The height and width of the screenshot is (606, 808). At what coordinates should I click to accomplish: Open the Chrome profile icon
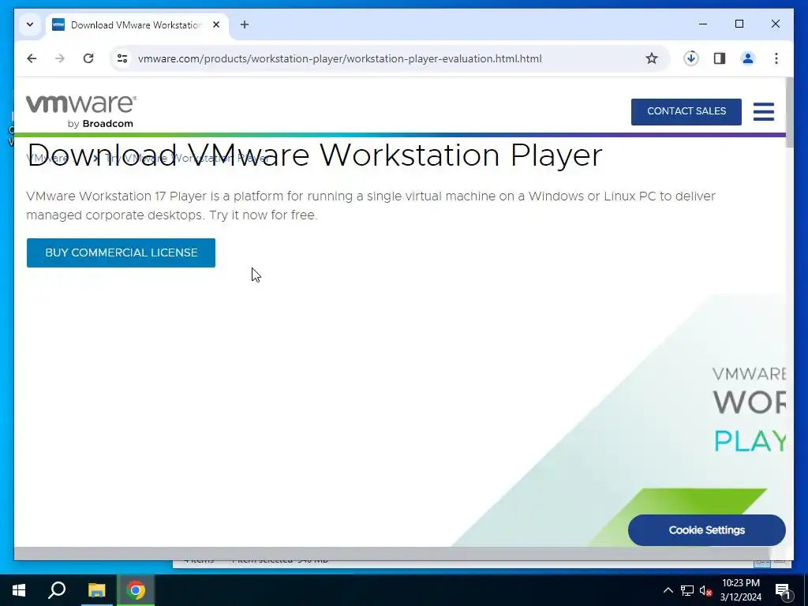pos(748,58)
